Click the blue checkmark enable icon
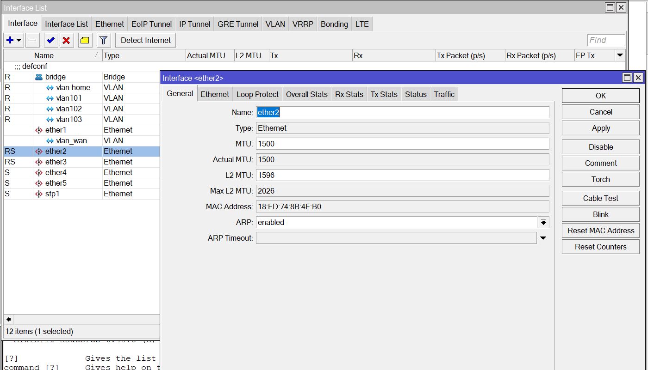 (x=50, y=40)
